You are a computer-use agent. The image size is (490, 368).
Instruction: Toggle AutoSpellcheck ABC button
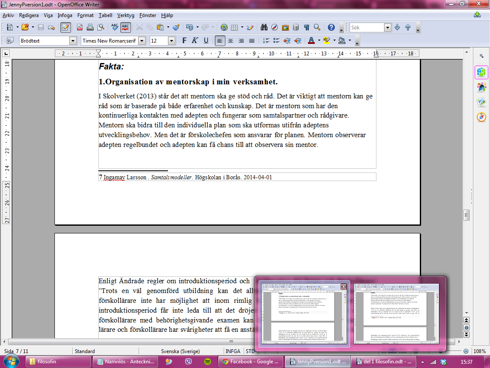click(125, 28)
